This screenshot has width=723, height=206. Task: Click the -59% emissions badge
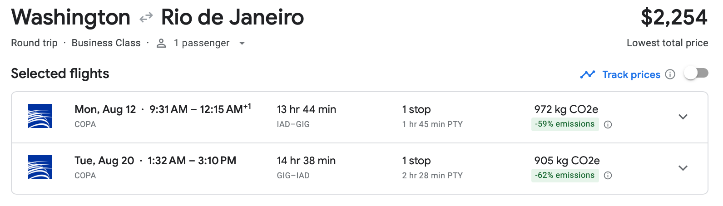coord(565,124)
